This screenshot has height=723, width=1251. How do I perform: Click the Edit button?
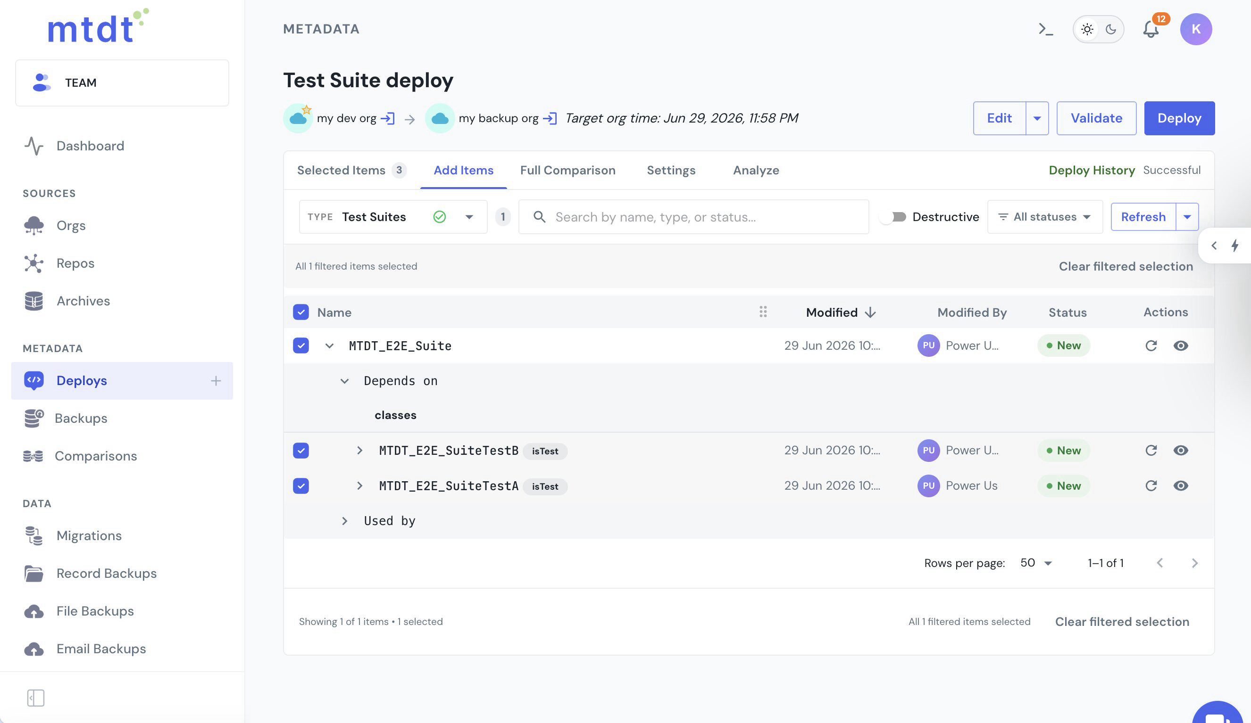[x=999, y=118]
